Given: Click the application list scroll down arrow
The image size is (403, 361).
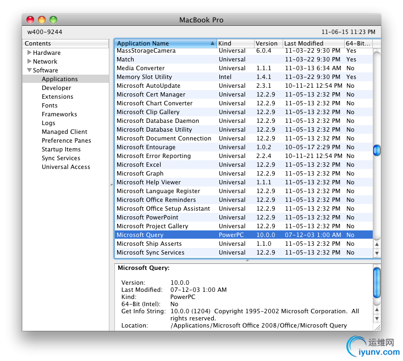Looking at the screenshot, I should 377,253.
